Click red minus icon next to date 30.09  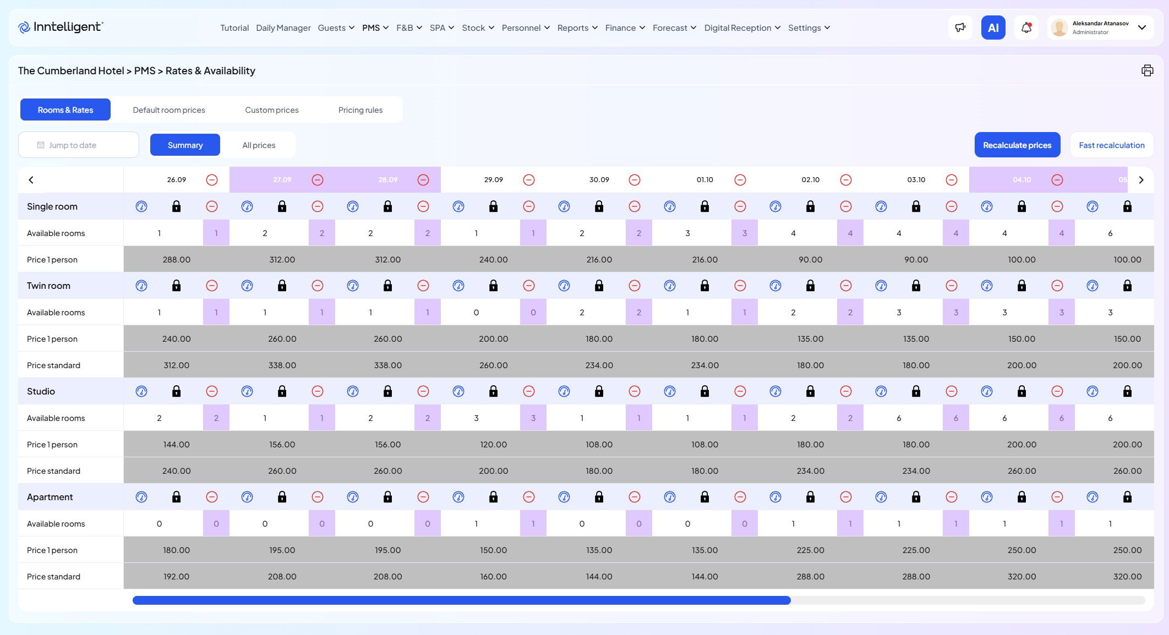(634, 180)
